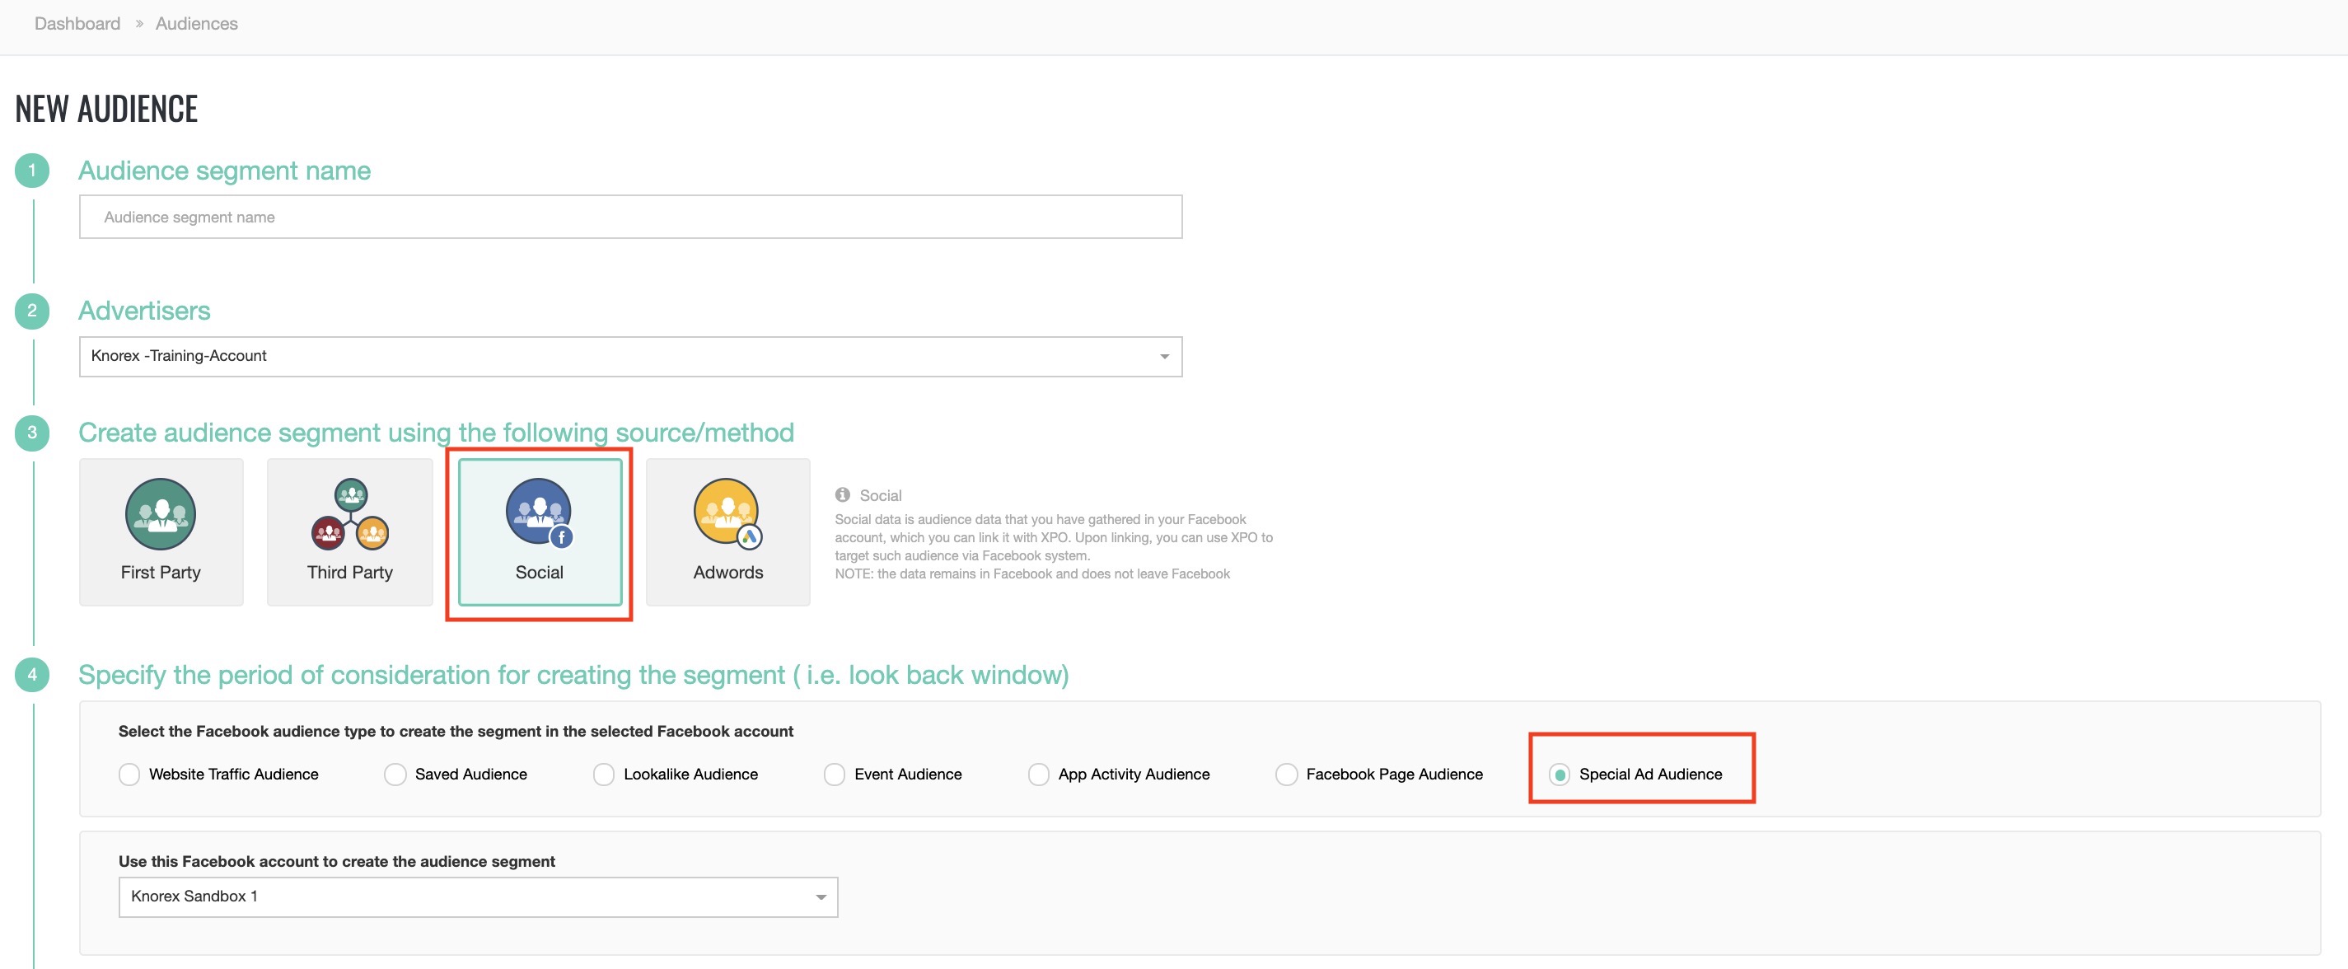Choose the Third Party source icon

350,514
